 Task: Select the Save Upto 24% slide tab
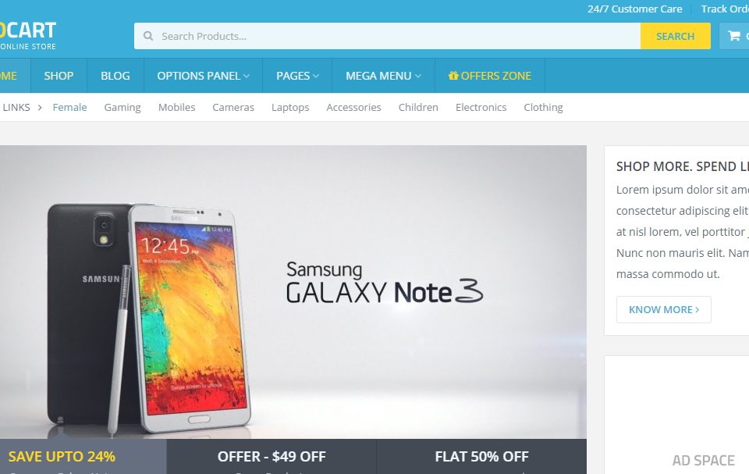point(83,456)
